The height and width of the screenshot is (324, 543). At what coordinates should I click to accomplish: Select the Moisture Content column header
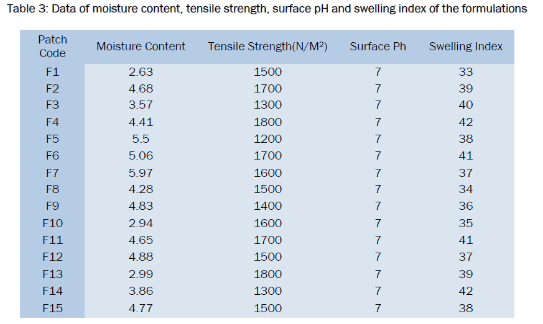coord(141,47)
